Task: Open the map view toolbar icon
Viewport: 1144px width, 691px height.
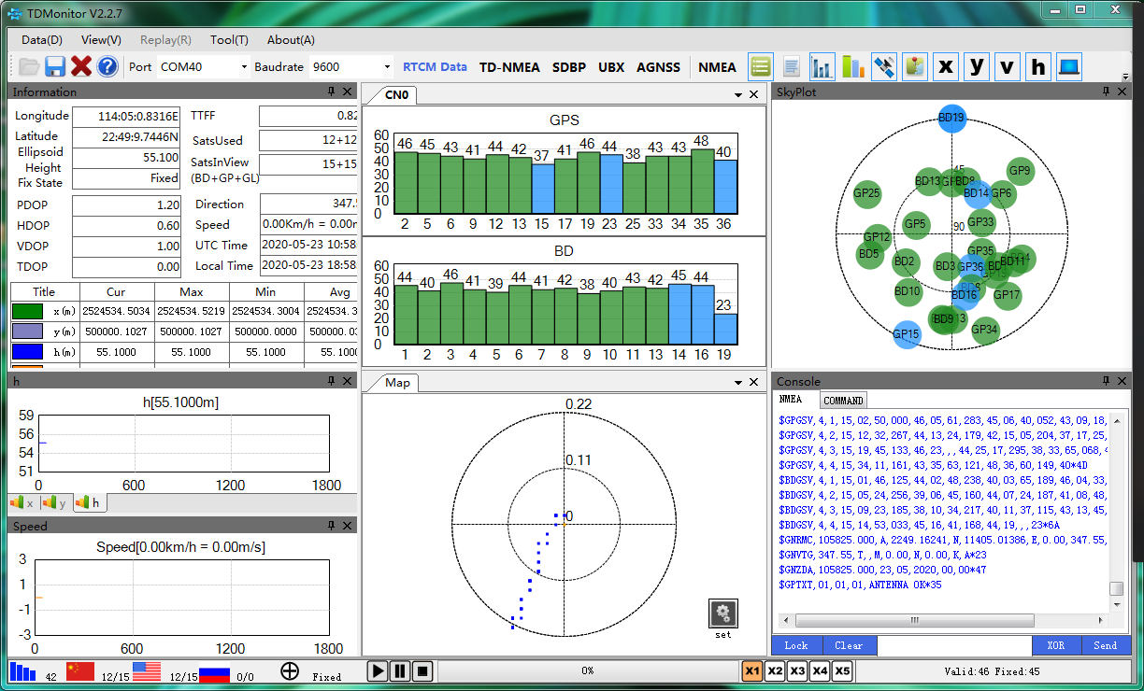Action: click(x=915, y=66)
